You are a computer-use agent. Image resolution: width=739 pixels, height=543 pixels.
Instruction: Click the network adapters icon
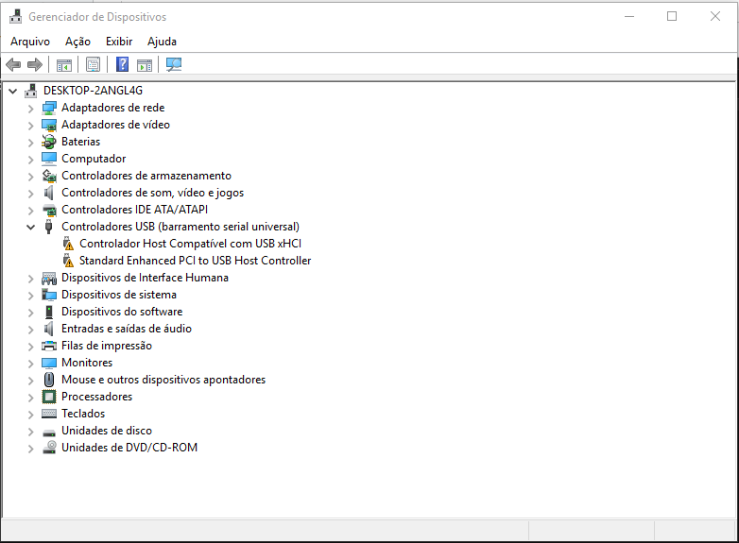tap(49, 108)
